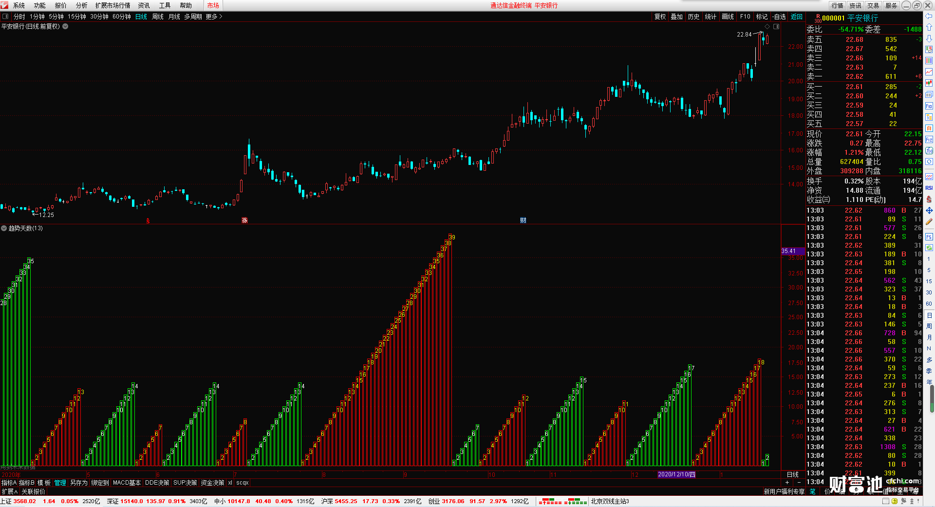Click the F12 trading sidebar icon
935x507 pixels.
pyautogui.click(x=929, y=140)
